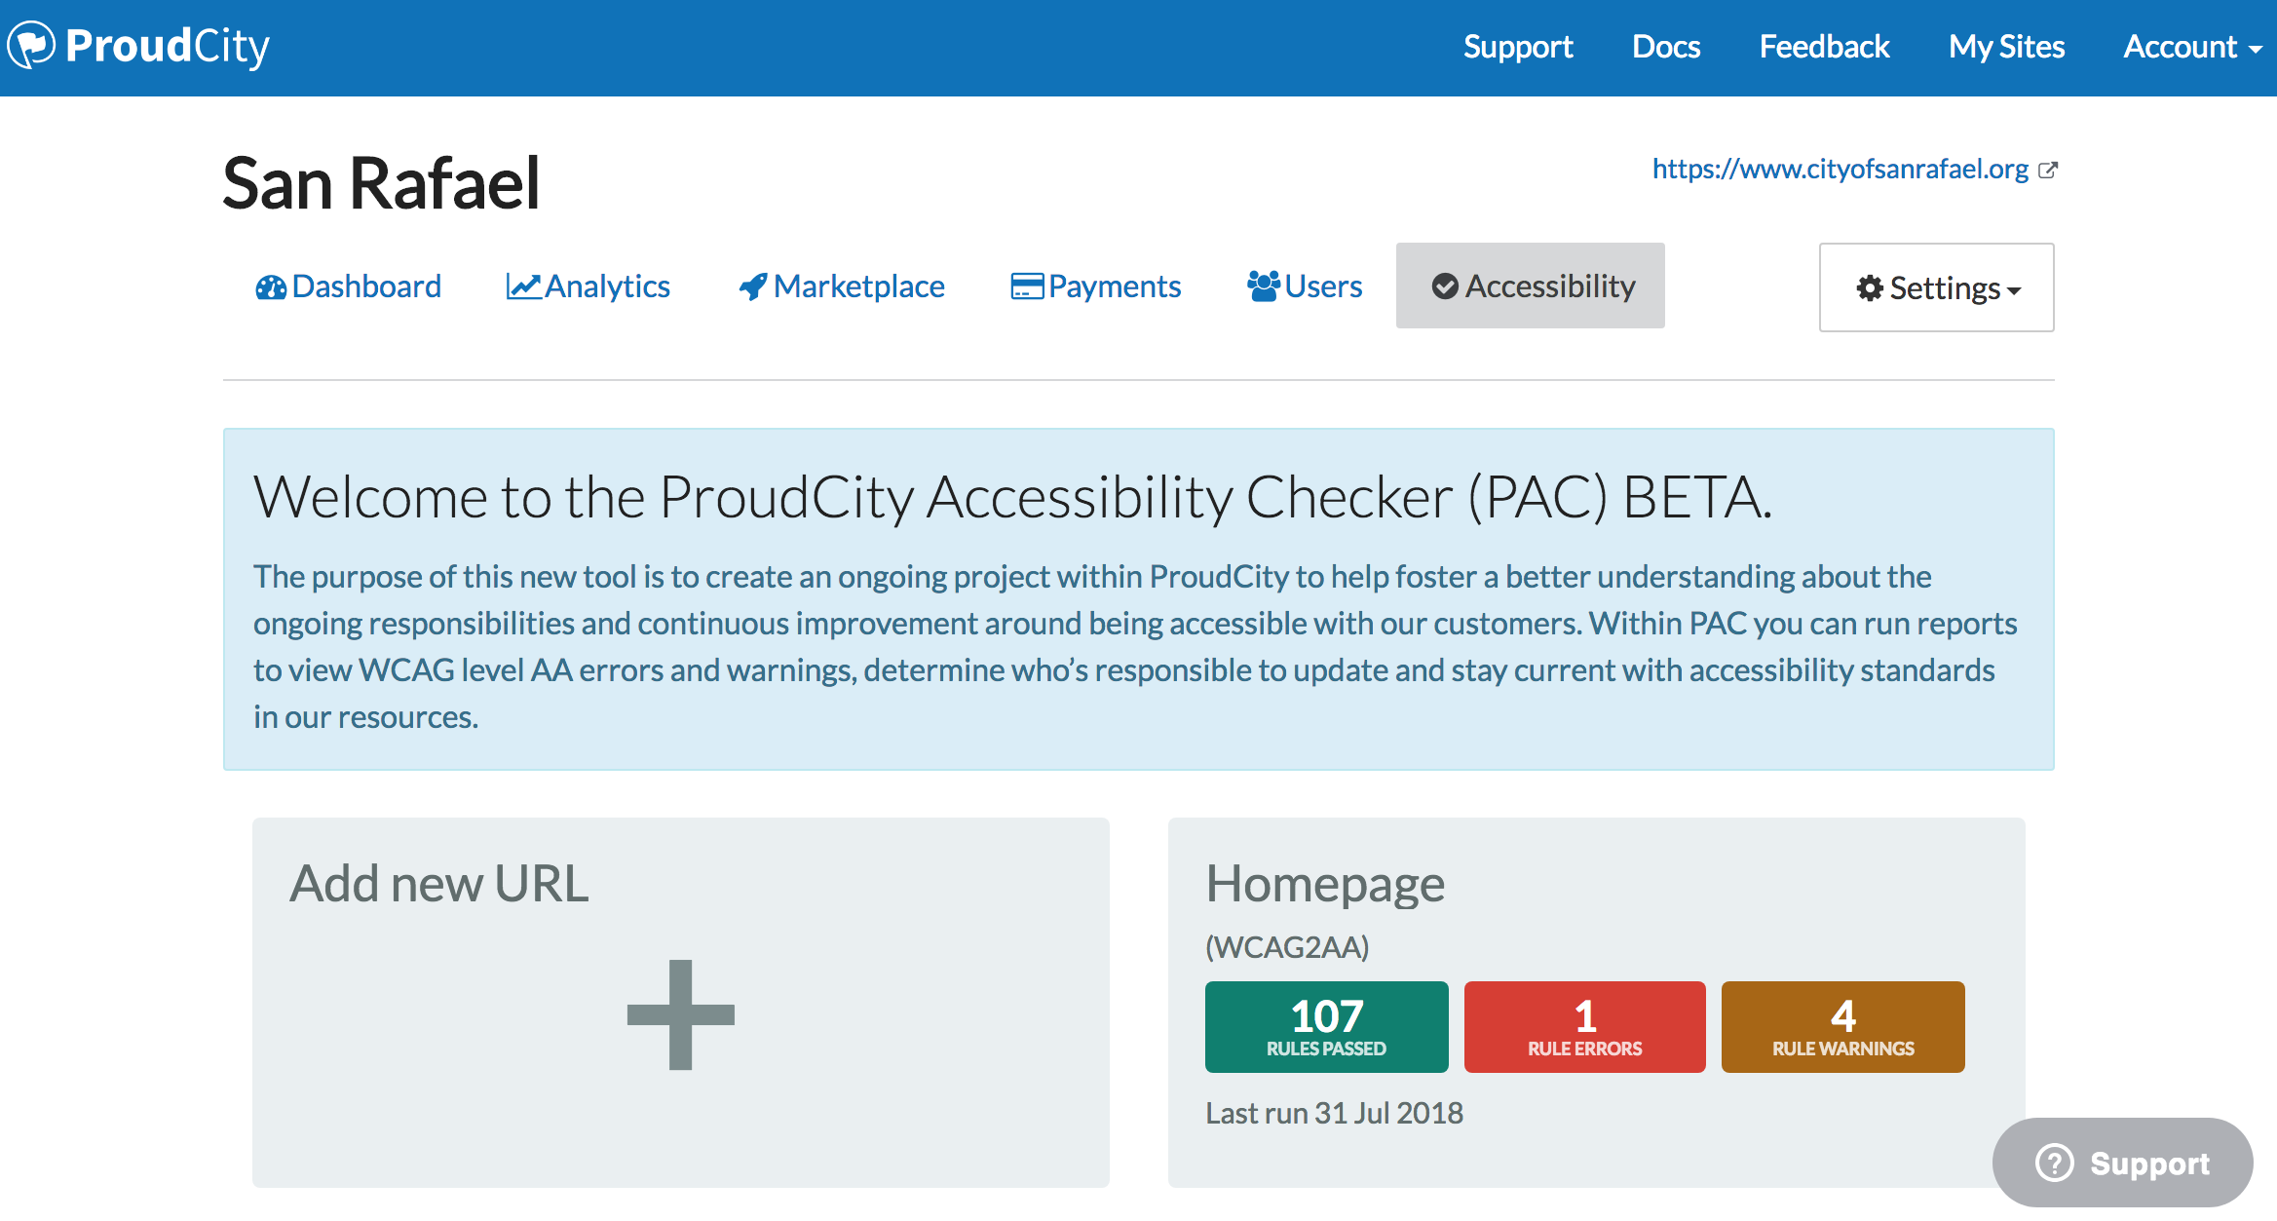Click the Dashboard gauge icon
The height and width of the screenshot is (1221, 2277).
[x=270, y=287]
